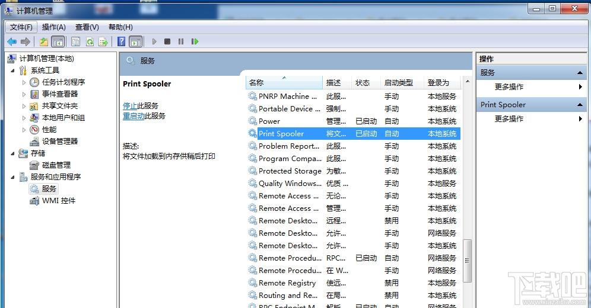Click the Refresh toolbar icon
This screenshot has height=308, width=591.
[90, 41]
